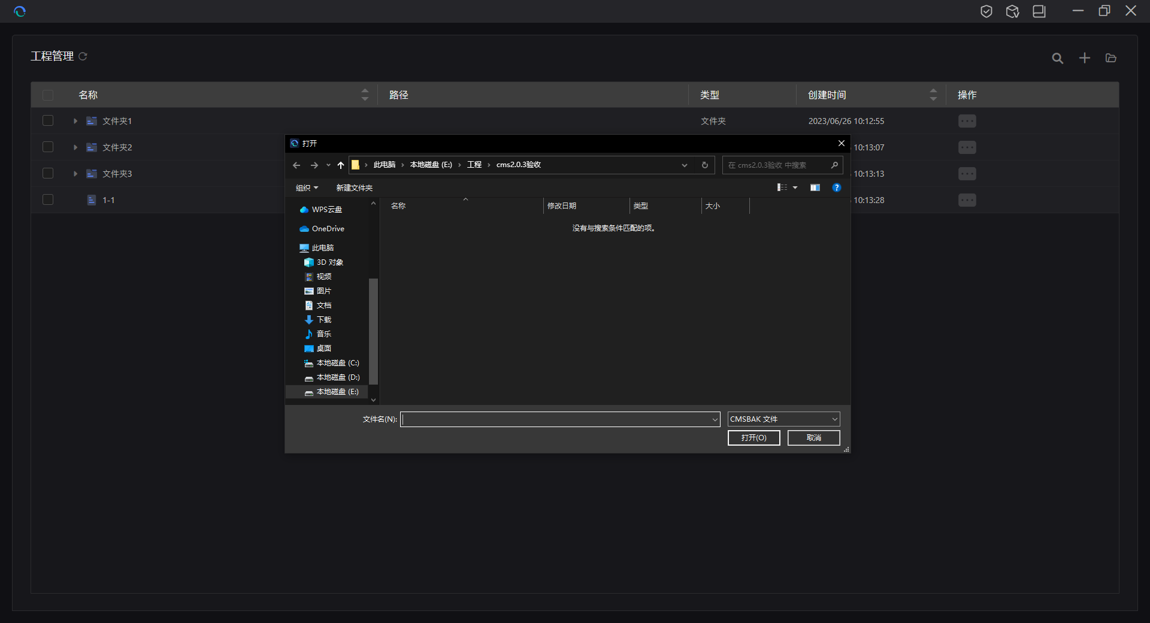The image size is (1150, 623).
Task: Open the project search magnifier icon
Action: click(x=1058, y=58)
